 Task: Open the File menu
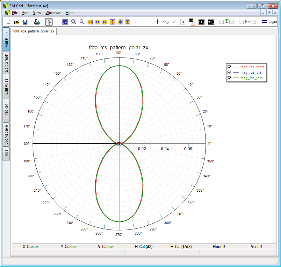(x=15, y=13)
